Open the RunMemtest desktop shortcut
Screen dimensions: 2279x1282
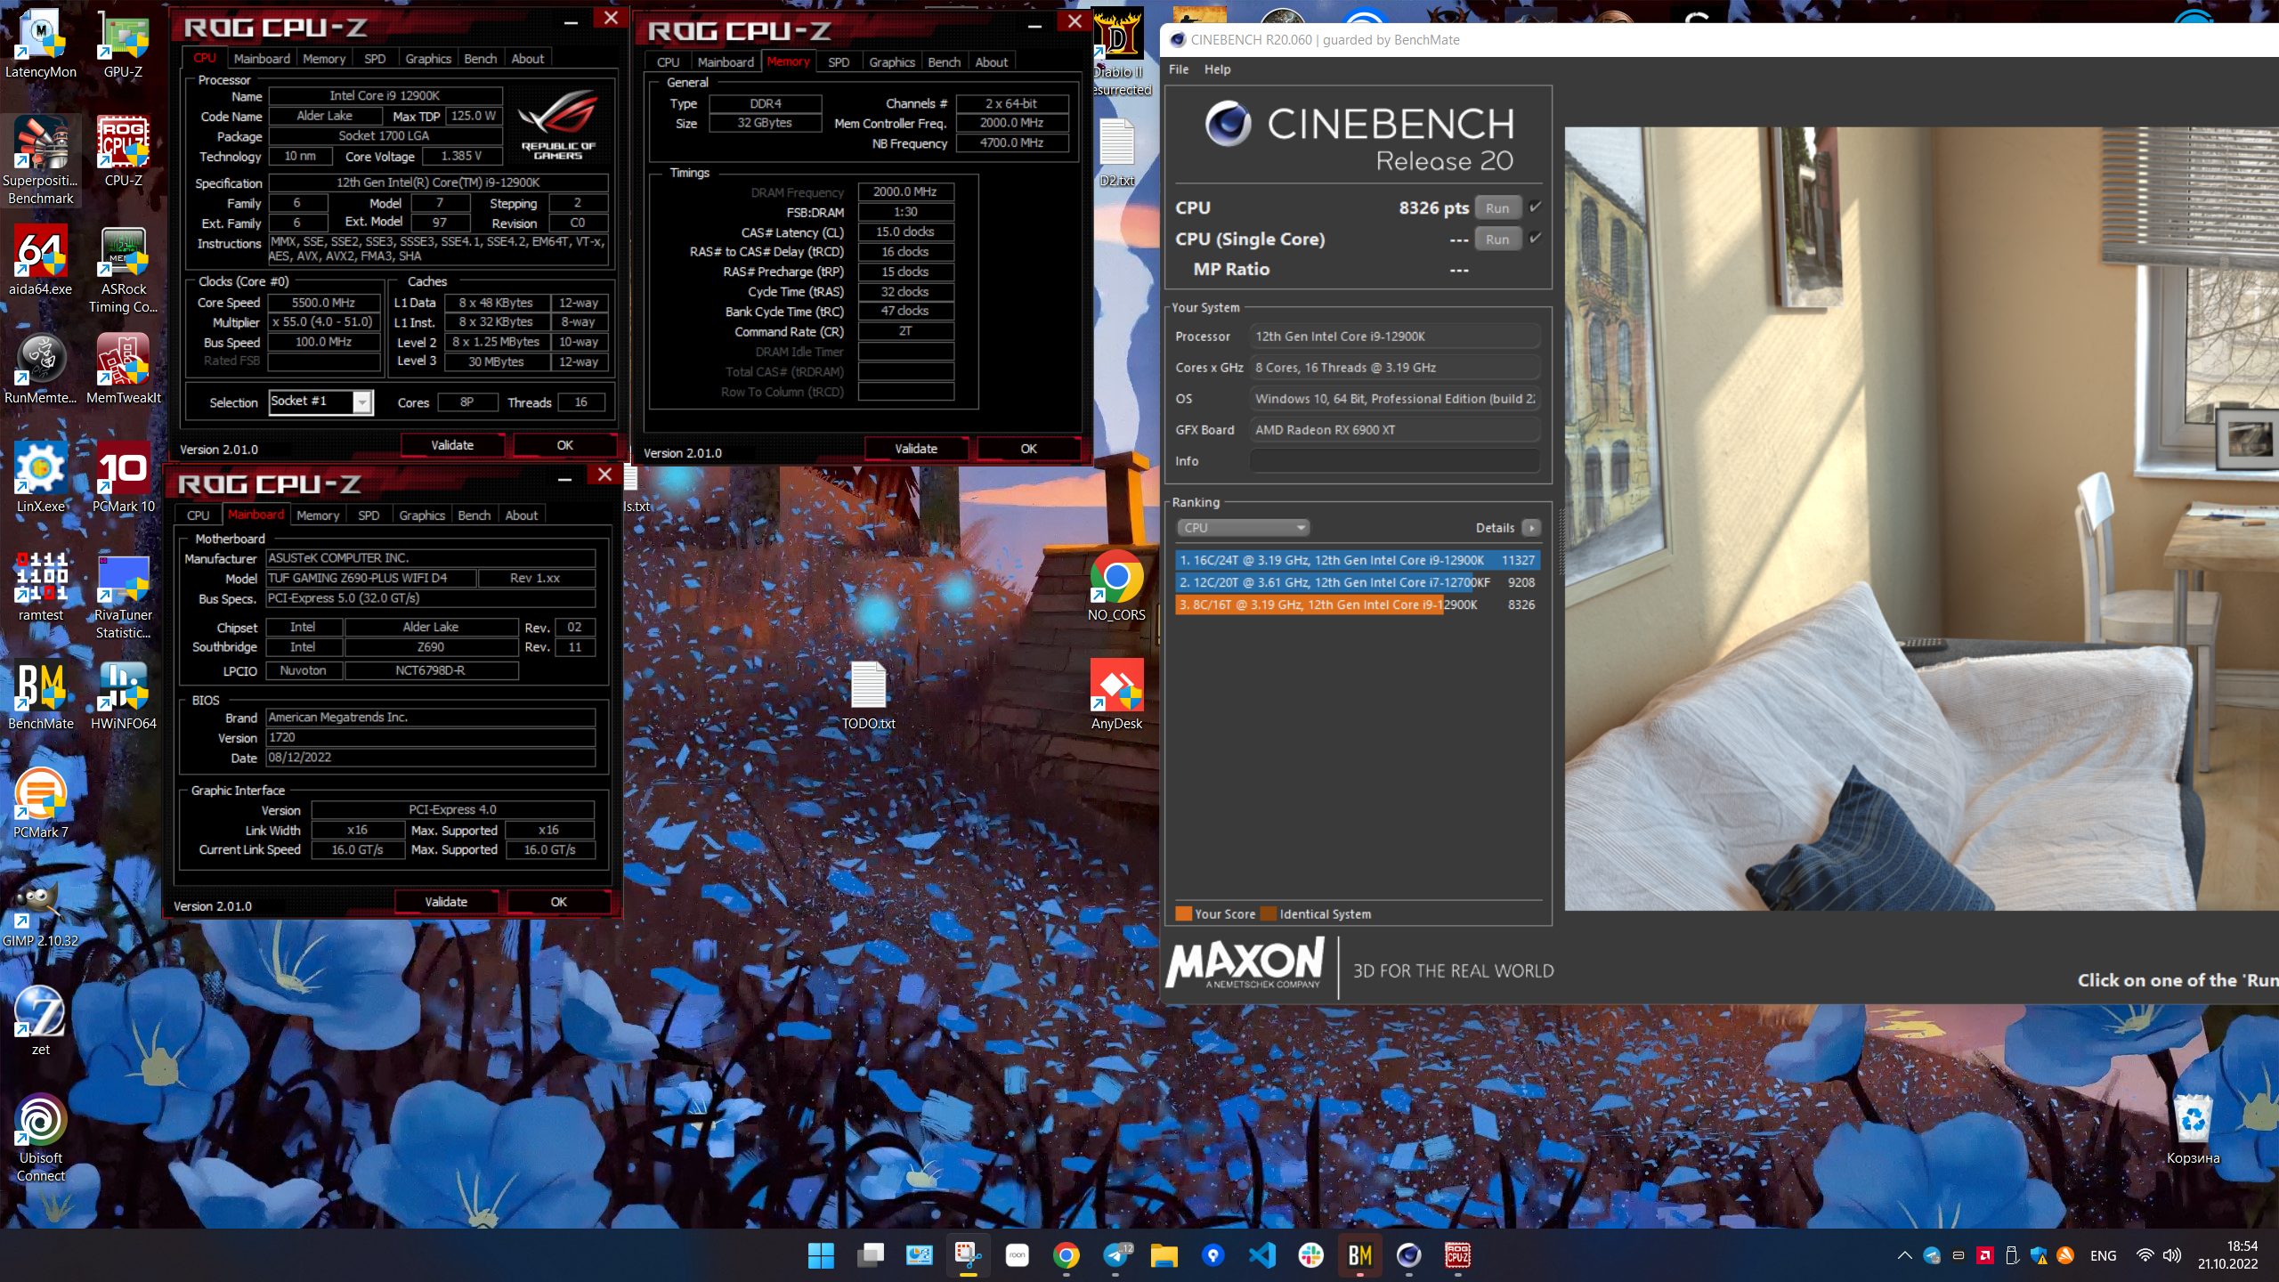click(x=41, y=369)
